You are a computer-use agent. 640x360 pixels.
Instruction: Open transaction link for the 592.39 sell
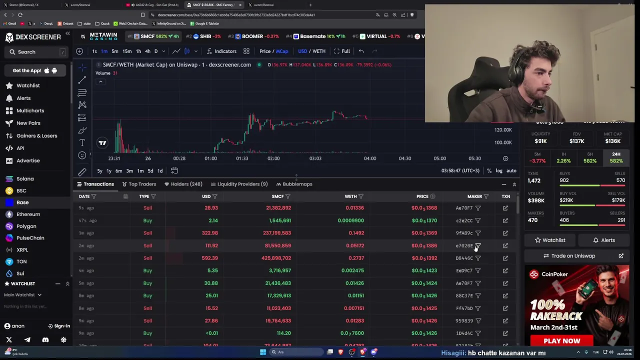point(505,258)
